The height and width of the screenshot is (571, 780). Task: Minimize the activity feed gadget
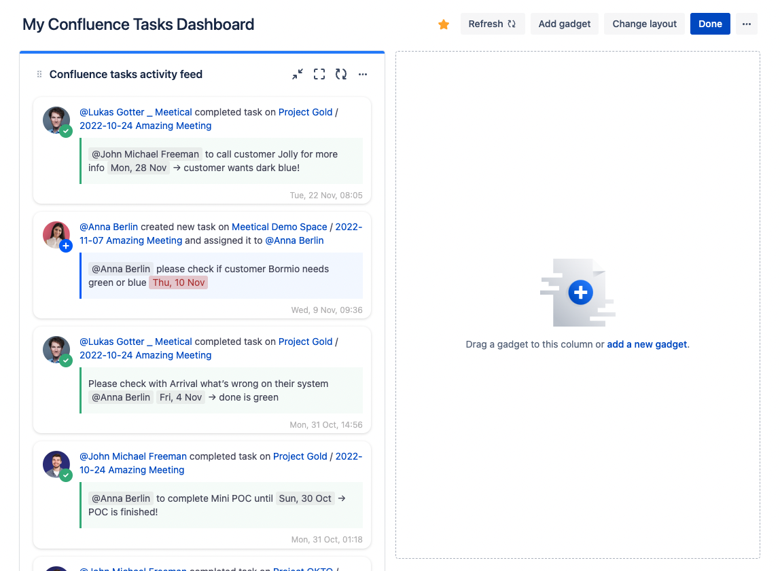(298, 74)
